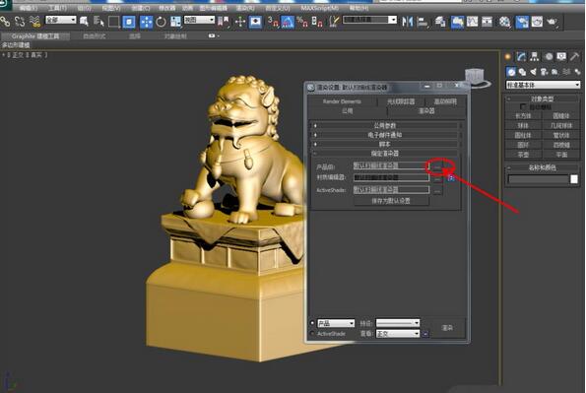The height and width of the screenshot is (393, 586).
Task: Click Use Pivot Point Center icon
Action: pyautogui.click(x=224, y=22)
